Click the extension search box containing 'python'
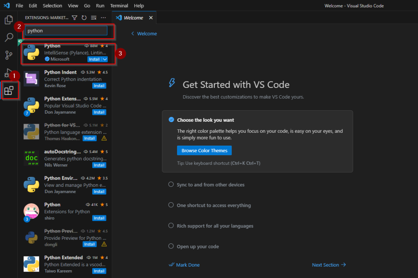 (66, 31)
